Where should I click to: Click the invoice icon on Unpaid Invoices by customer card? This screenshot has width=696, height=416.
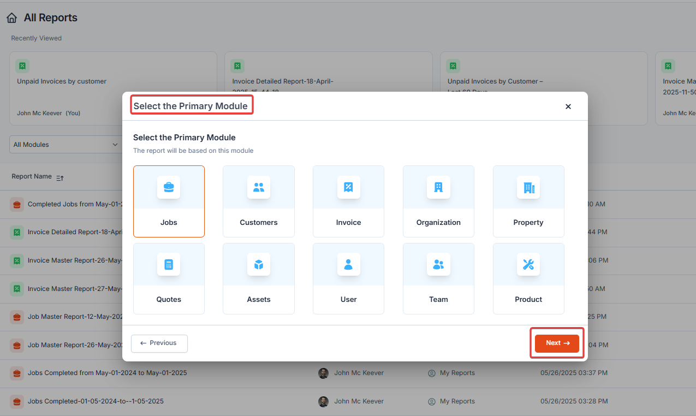click(22, 66)
